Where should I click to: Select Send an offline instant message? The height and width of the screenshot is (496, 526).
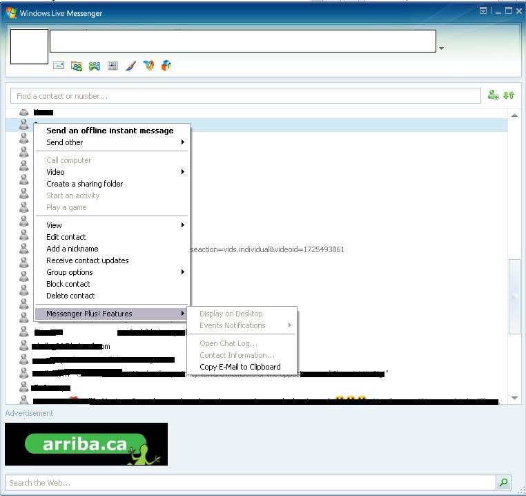tap(110, 131)
